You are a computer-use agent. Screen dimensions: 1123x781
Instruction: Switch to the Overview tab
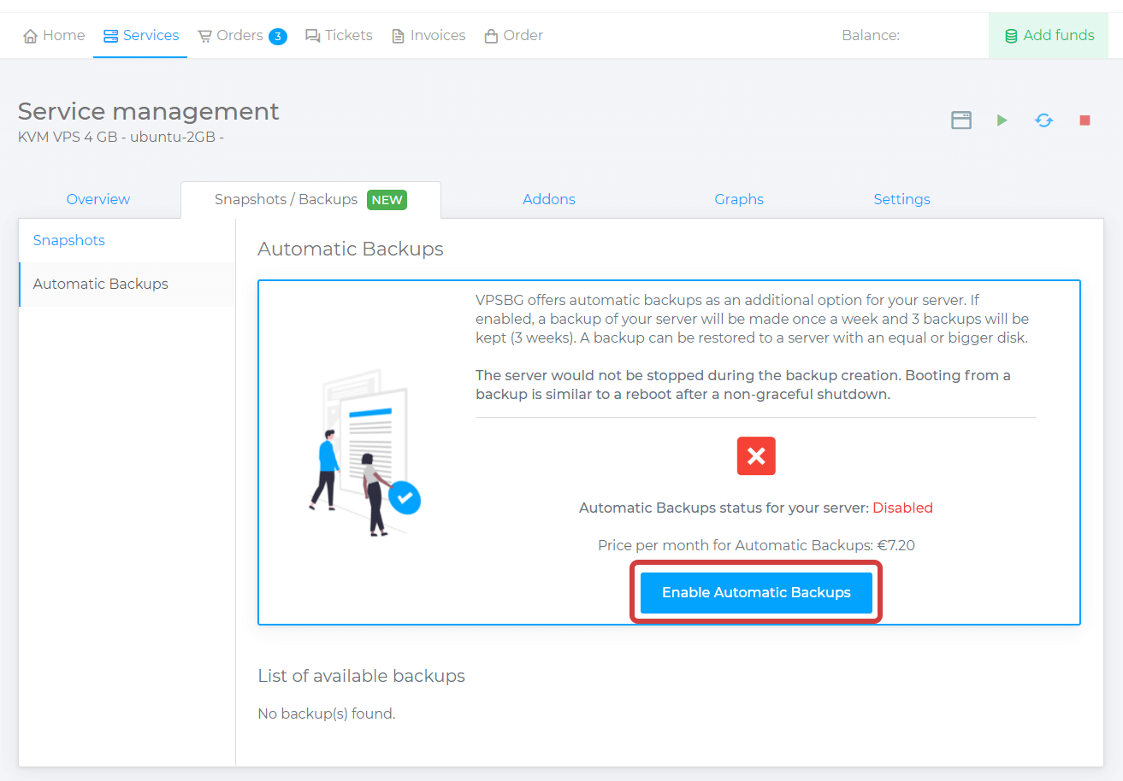tap(98, 199)
